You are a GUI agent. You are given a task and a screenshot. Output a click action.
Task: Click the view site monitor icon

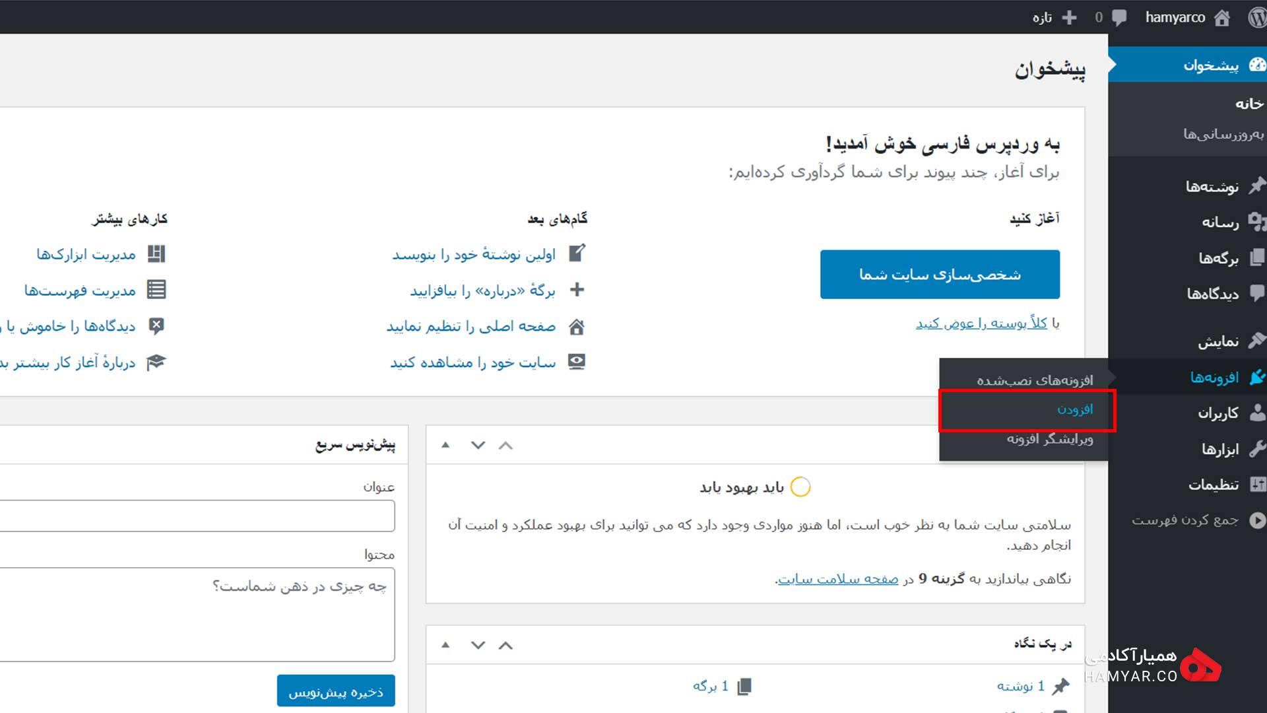tap(577, 362)
